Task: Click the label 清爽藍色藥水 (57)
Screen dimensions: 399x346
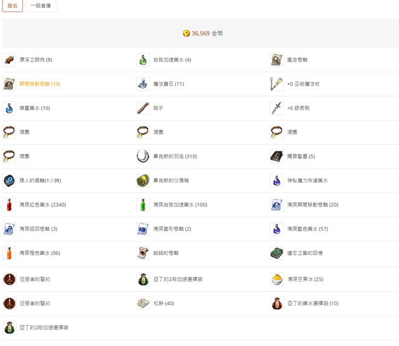Action: tap(307, 229)
